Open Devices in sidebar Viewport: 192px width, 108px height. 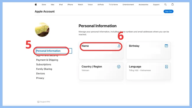pos(40,73)
